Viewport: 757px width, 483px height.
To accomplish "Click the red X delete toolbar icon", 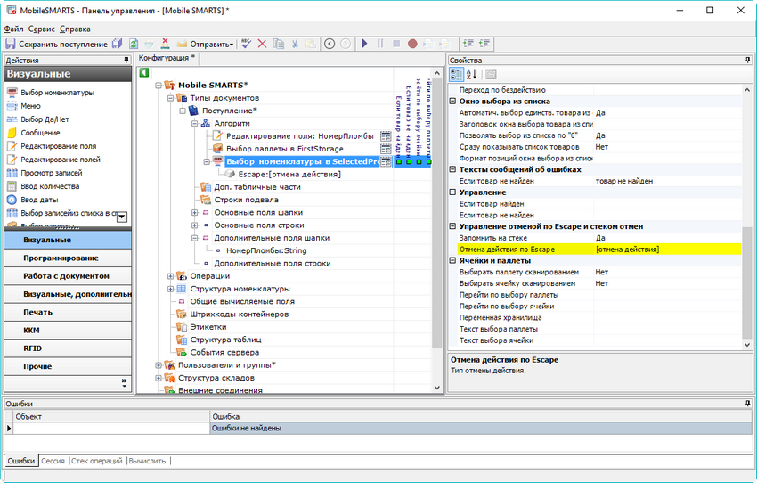I will tap(262, 44).
